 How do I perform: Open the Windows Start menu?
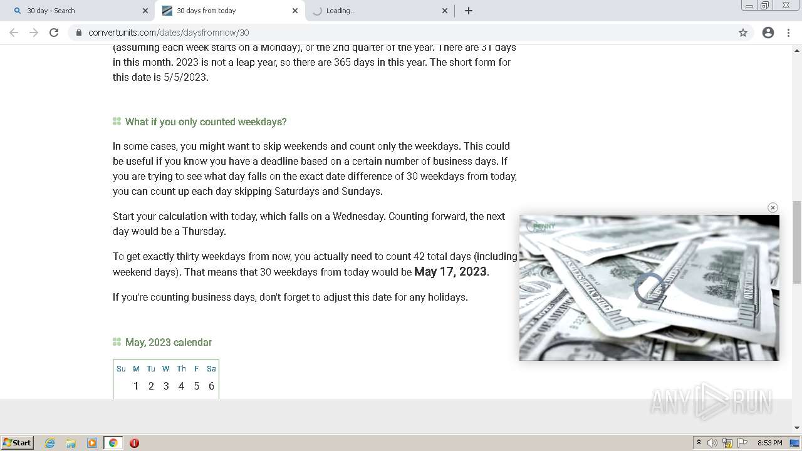[x=18, y=442]
